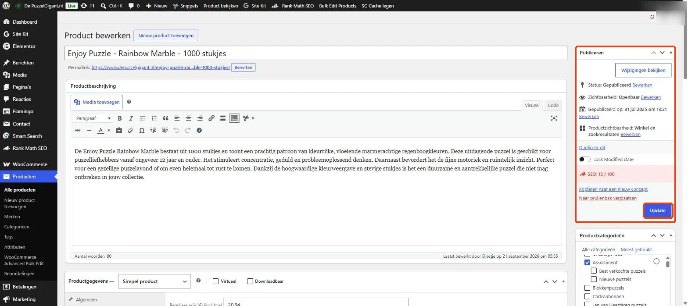Open the WordPress logo menu in admin bar

(7, 6)
